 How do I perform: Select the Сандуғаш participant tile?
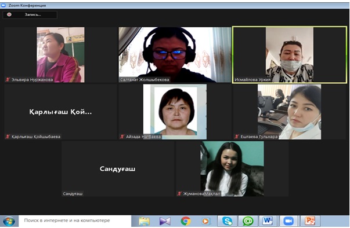coord(118,168)
